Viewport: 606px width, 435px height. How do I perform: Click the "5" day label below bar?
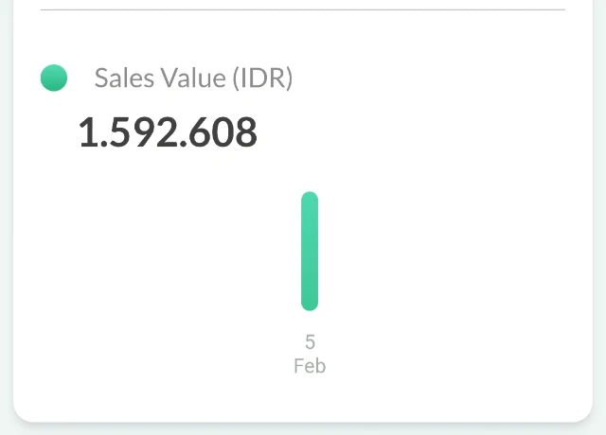(x=310, y=342)
